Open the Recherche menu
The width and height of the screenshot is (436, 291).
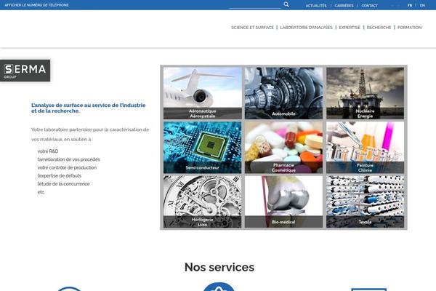[379, 28]
